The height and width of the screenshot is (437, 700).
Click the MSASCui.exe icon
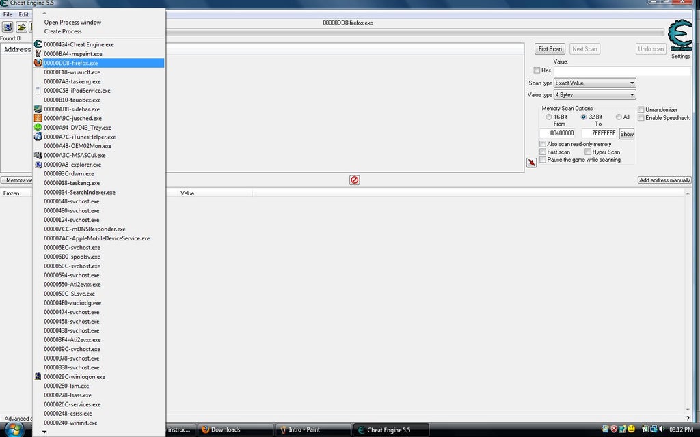click(x=38, y=155)
